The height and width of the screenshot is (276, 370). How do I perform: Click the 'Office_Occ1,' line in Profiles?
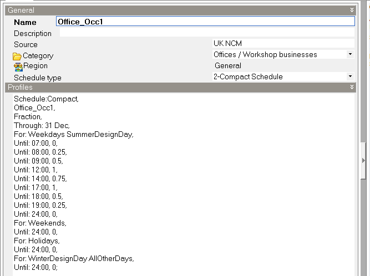click(35, 108)
